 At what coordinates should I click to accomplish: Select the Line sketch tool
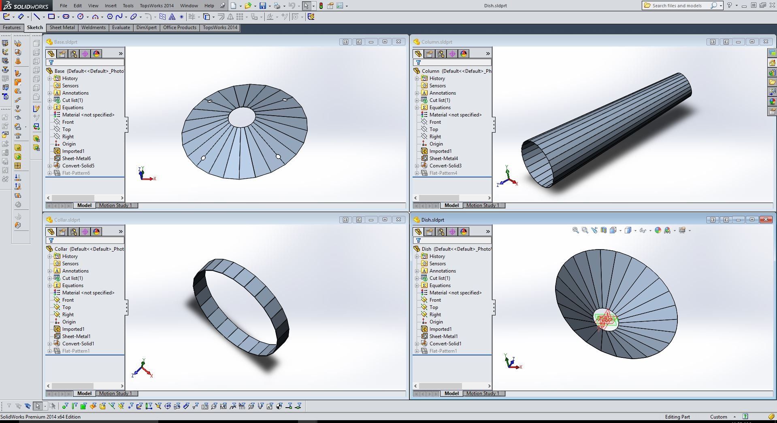coord(37,17)
